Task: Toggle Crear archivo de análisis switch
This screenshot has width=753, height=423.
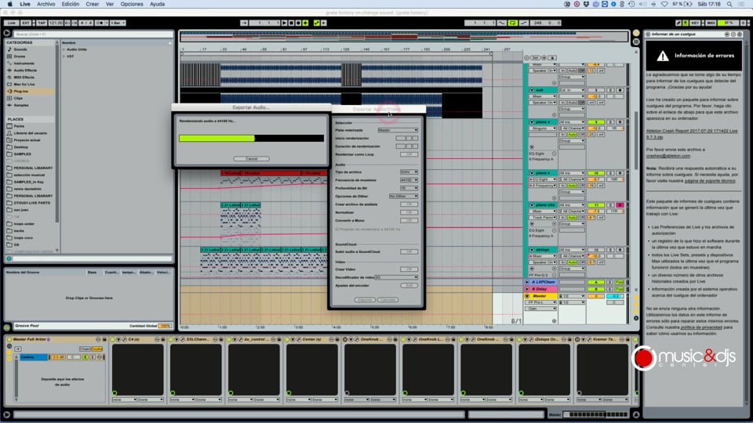Action: coord(409,204)
